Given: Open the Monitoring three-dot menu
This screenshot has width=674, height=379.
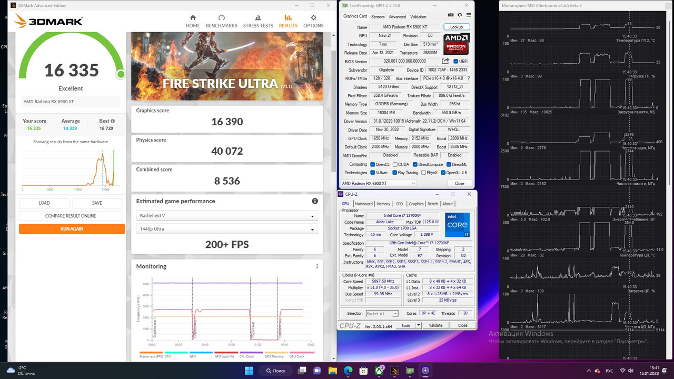Looking at the screenshot, I should 317,266.
